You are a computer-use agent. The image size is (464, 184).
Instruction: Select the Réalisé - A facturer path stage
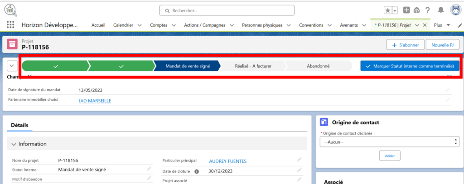coord(253,66)
